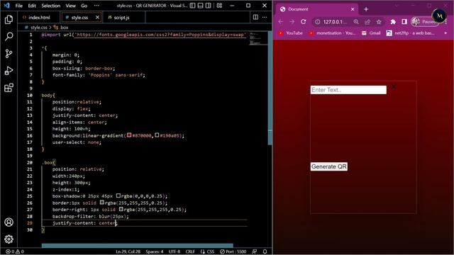Viewport: 454px width, 255px height.
Task: Change CRLF end of line sequence
Action: (x=190, y=251)
